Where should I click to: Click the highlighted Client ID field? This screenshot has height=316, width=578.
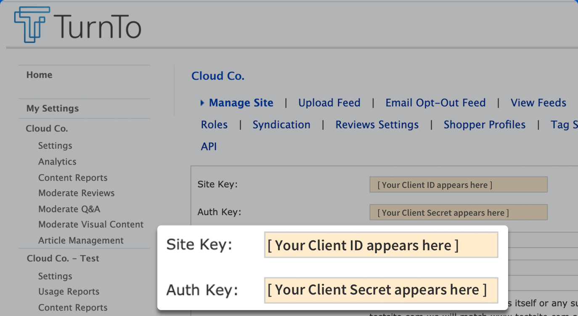[x=381, y=245]
